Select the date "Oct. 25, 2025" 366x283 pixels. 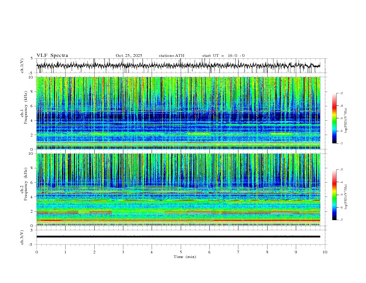coord(129,55)
